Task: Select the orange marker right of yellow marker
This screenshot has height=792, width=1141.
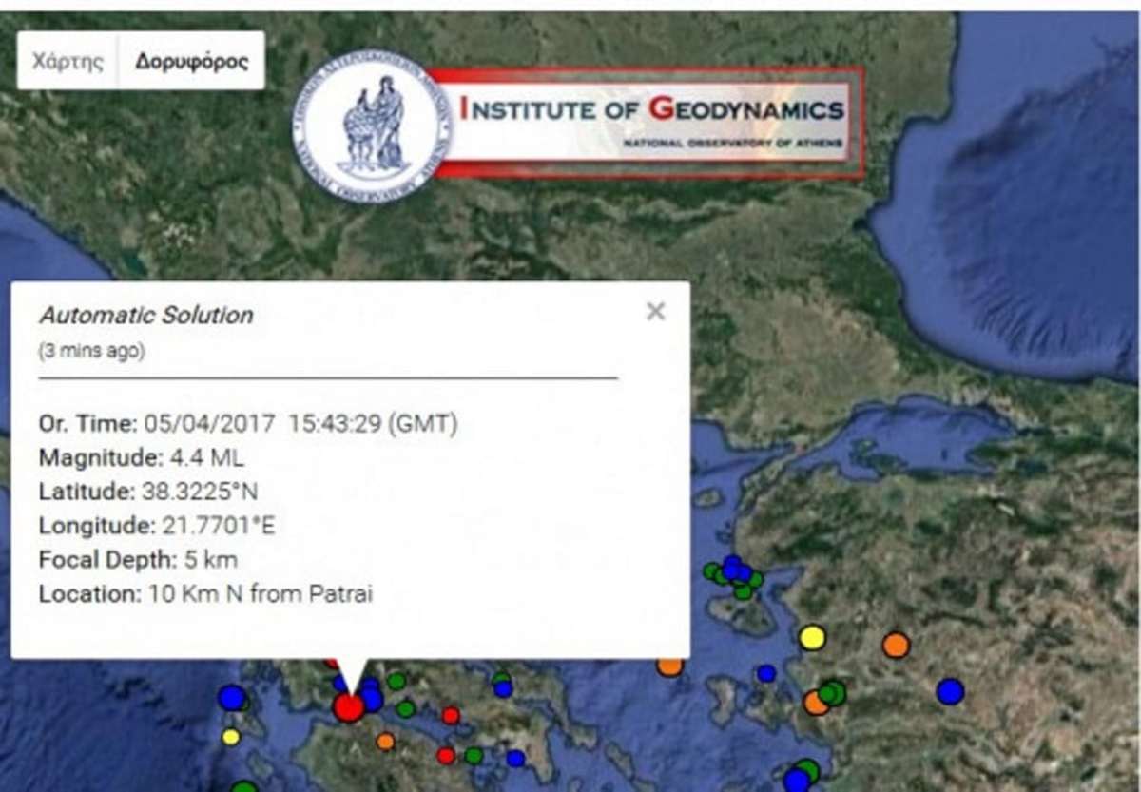Action: click(x=896, y=645)
